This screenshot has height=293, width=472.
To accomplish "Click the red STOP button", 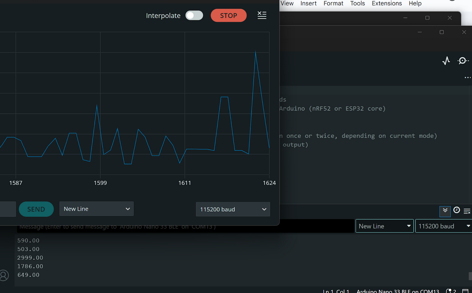I will pyautogui.click(x=229, y=15).
